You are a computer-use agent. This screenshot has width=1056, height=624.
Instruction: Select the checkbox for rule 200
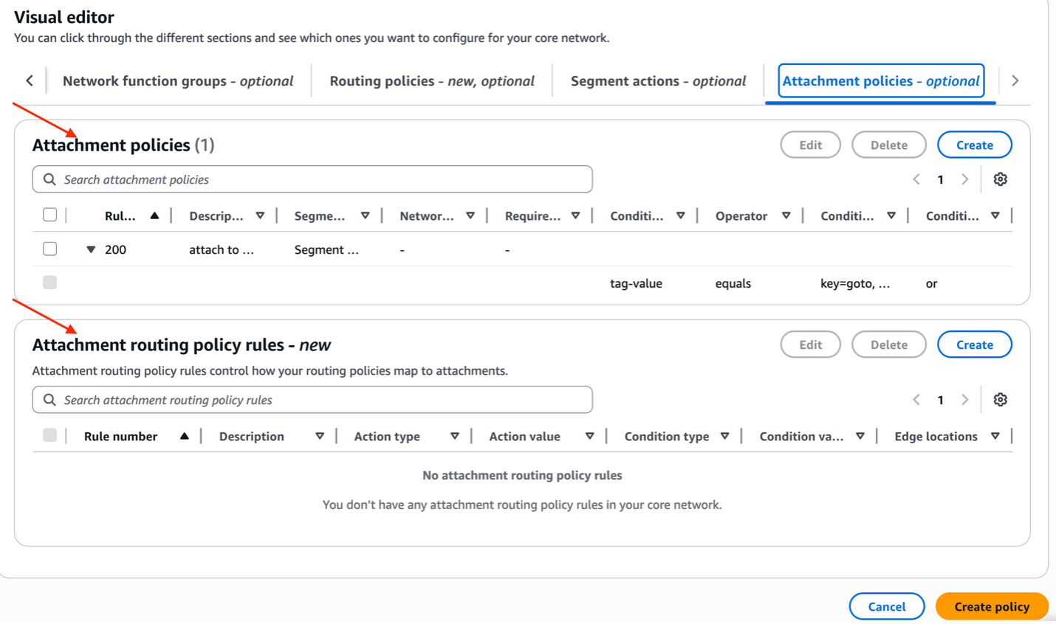point(49,249)
